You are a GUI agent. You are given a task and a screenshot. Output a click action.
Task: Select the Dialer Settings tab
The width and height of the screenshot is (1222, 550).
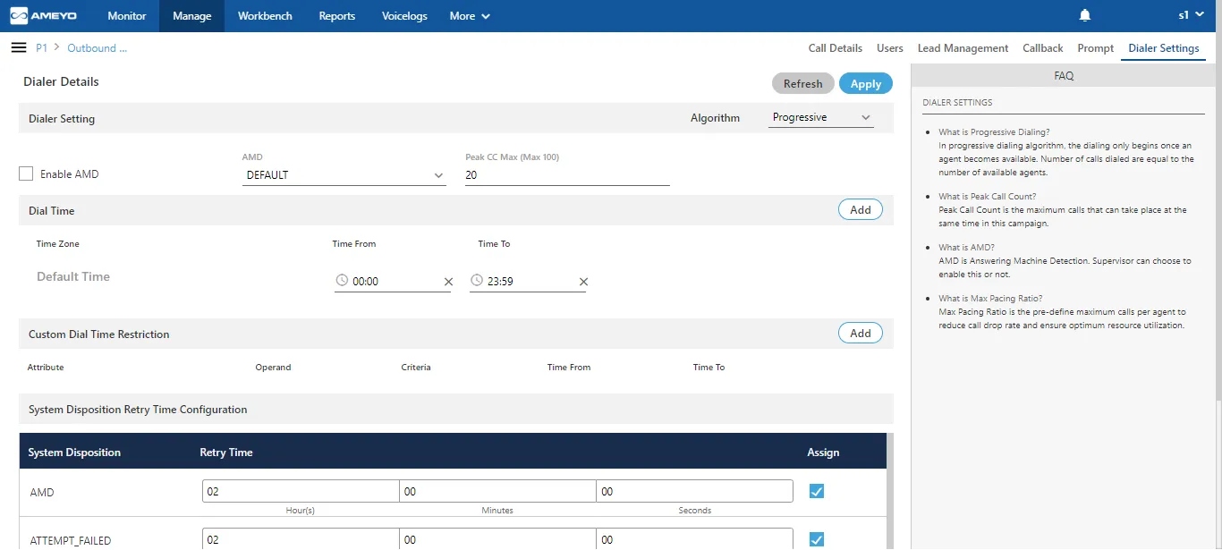[1164, 48]
